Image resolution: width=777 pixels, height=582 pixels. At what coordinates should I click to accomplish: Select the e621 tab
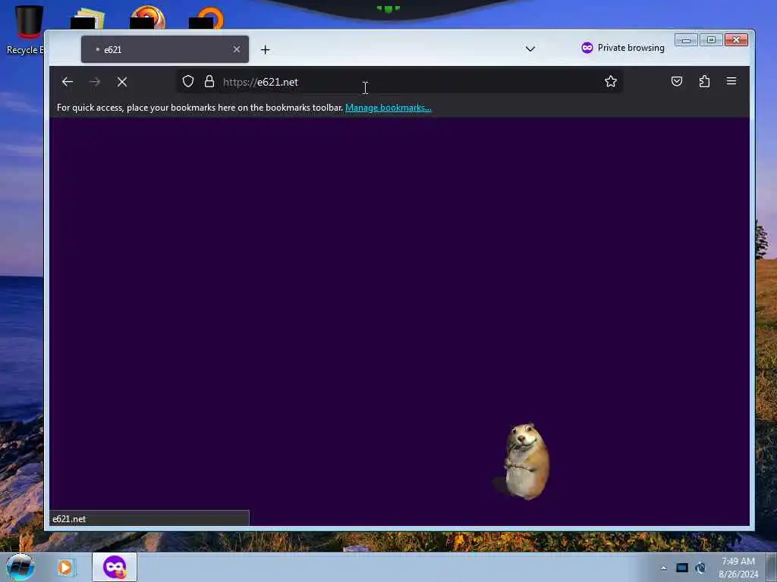(x=165, y=49)
